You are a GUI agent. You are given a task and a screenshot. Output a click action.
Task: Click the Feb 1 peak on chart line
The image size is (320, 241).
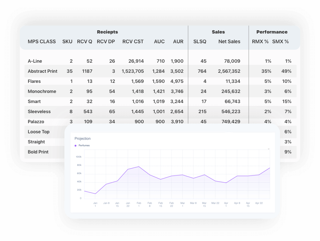[139, 167]
